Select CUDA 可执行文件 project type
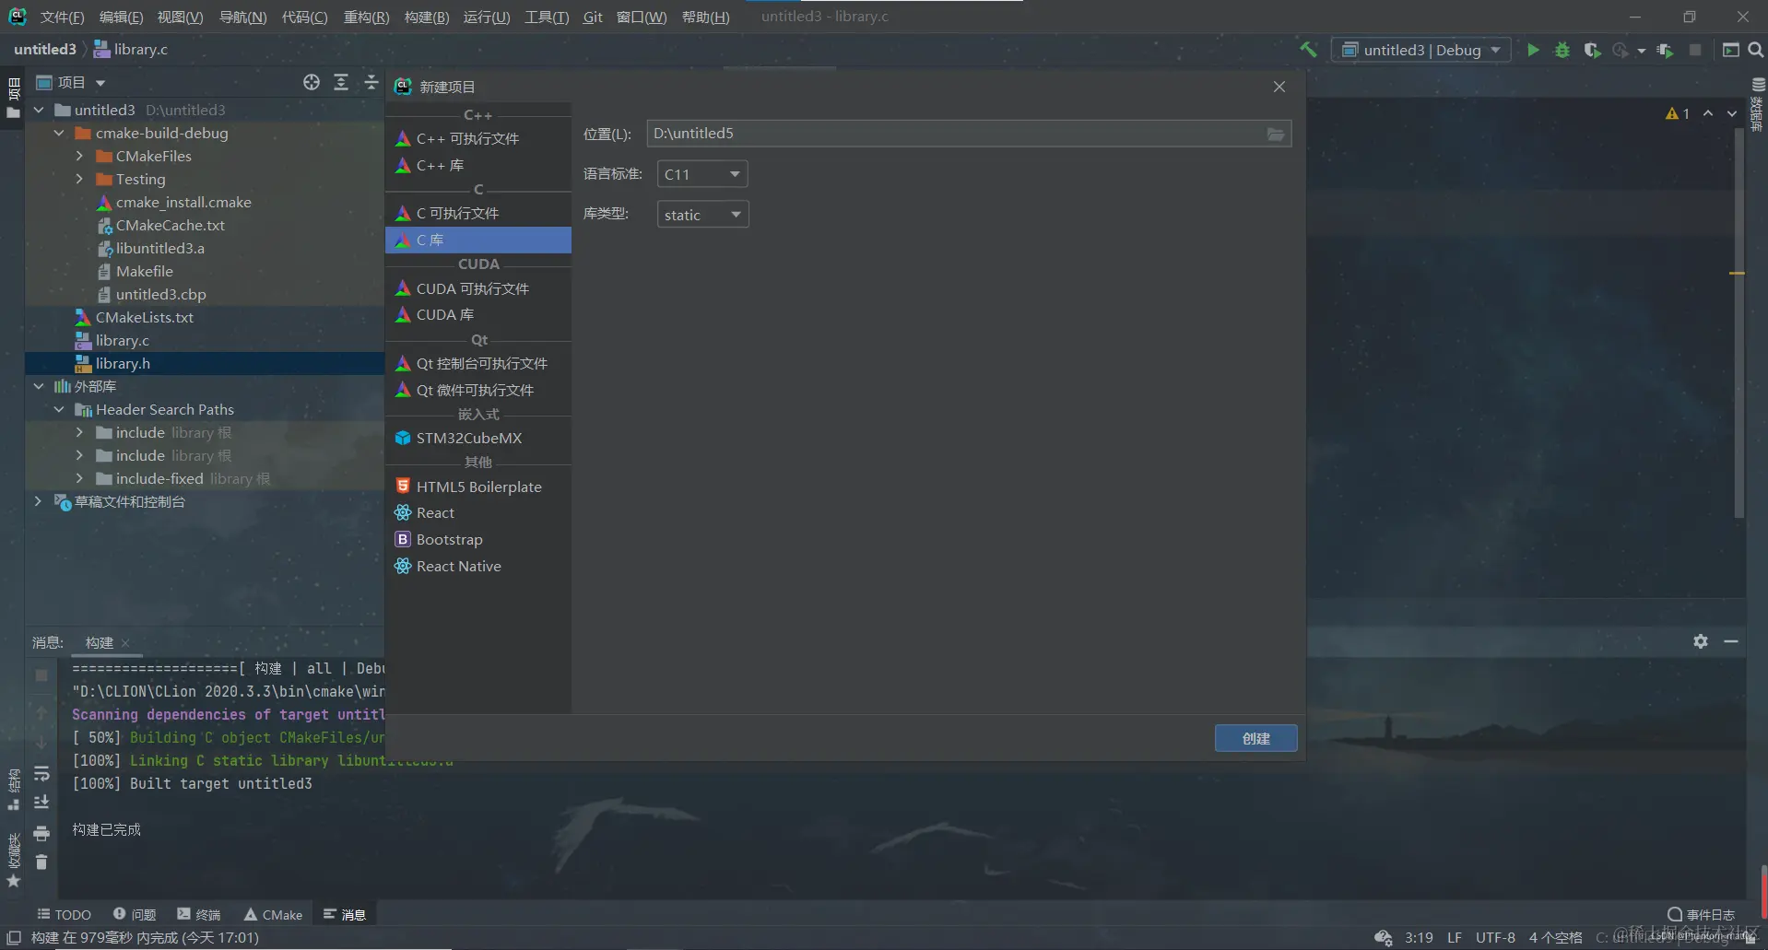This screenshot has width=1768, height=950. pos(478,288)
